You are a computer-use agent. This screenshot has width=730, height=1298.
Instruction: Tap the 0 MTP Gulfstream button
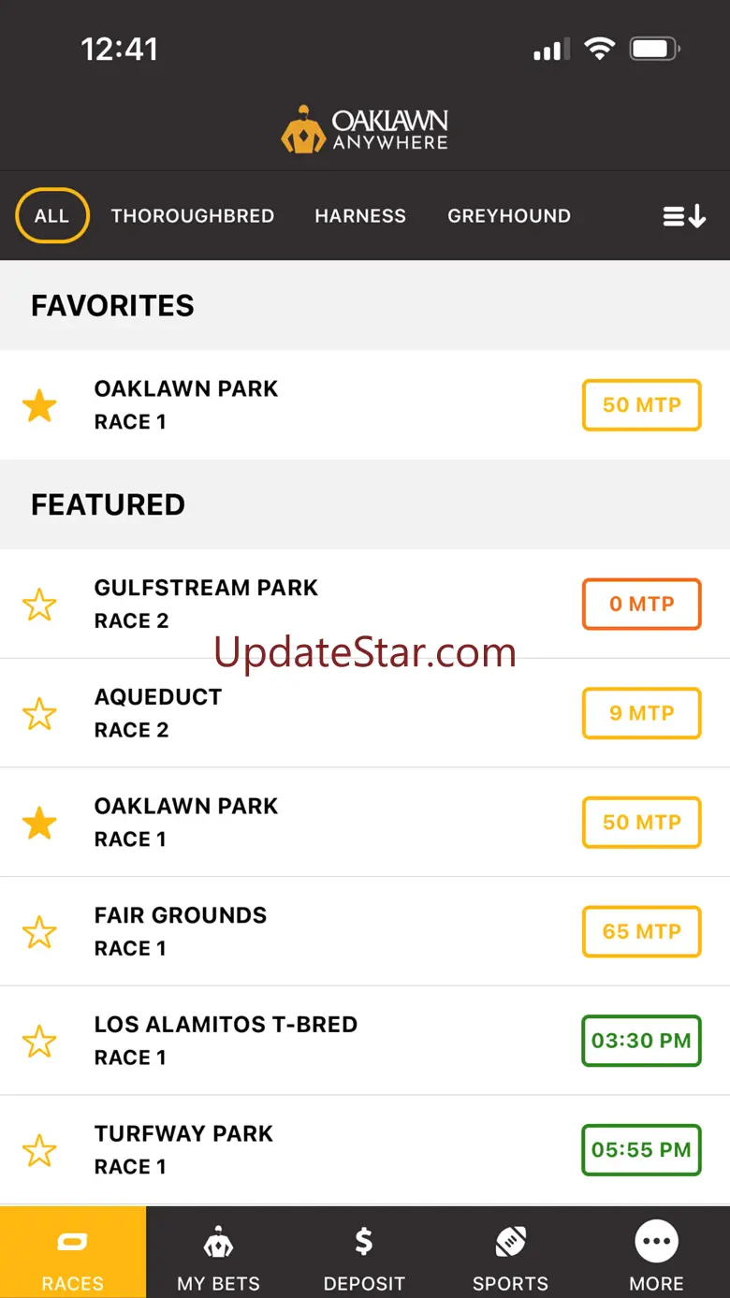641,605
